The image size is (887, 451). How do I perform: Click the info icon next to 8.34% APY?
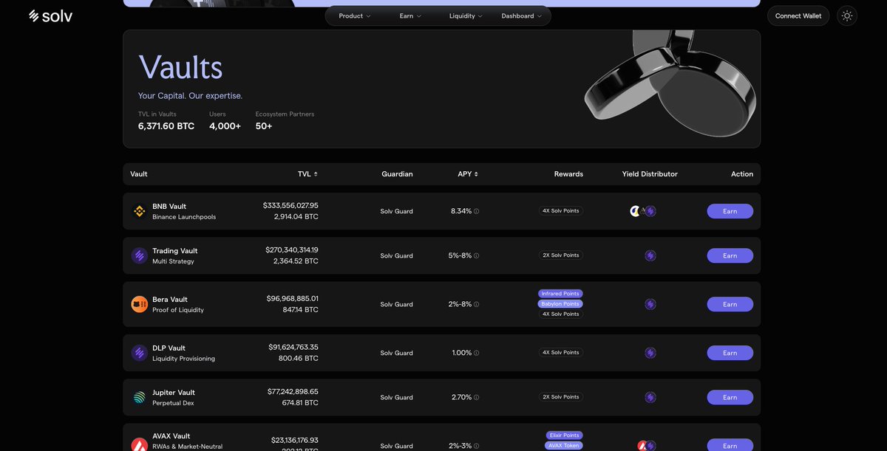pos(476,211)
